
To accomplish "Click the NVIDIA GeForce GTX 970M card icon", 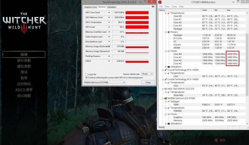I will pos(165,98).
